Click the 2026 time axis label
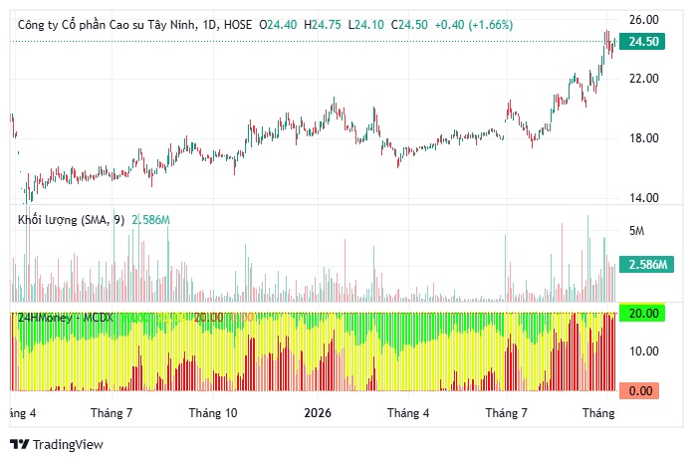693x462 pixels. (318, 413)
